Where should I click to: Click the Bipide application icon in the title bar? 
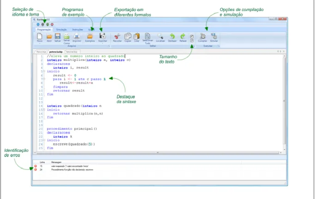34,19
